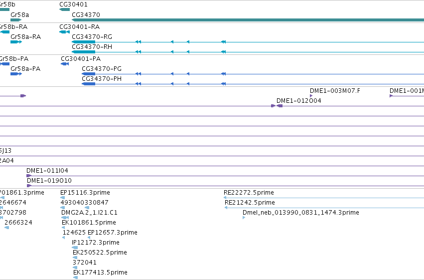Screen dimensions: 424x280
Task: Select the 372041 EST glyph
Action: pos(75,268)
